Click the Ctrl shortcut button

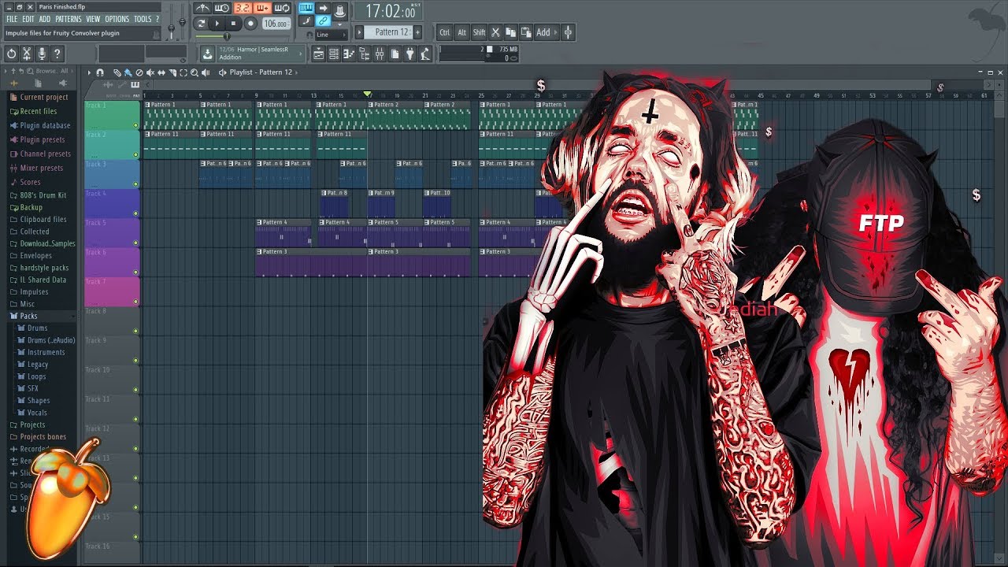(x=444, y=32)
